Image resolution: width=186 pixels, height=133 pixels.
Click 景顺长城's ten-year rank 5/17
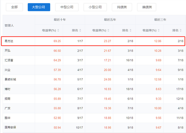click(80, 79)
